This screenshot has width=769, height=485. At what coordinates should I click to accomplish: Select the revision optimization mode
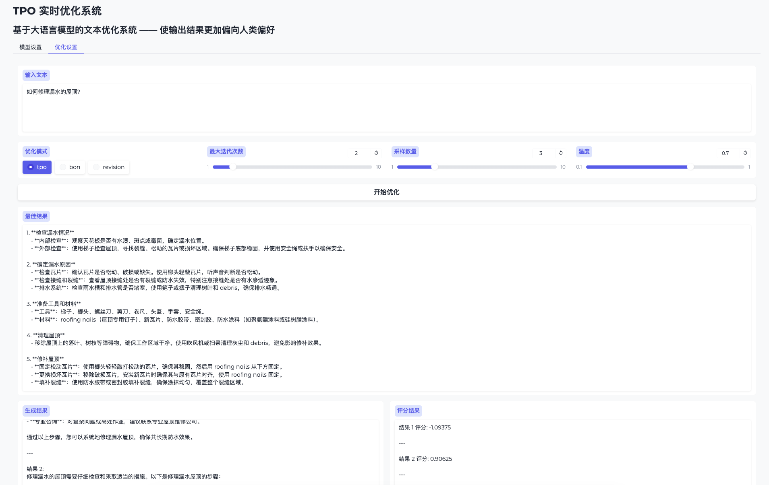click(x=108, y=167)
